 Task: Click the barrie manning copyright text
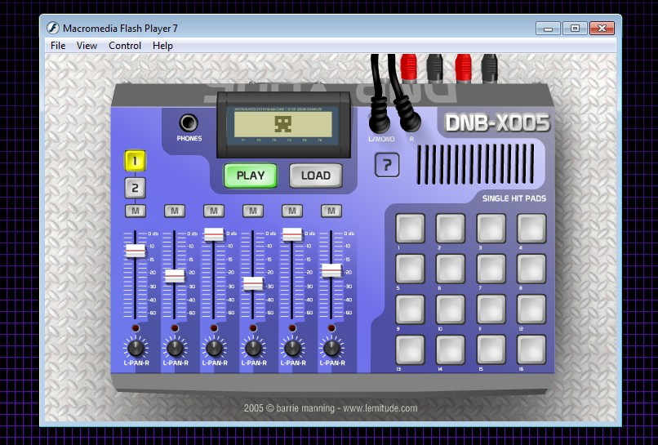331,408
